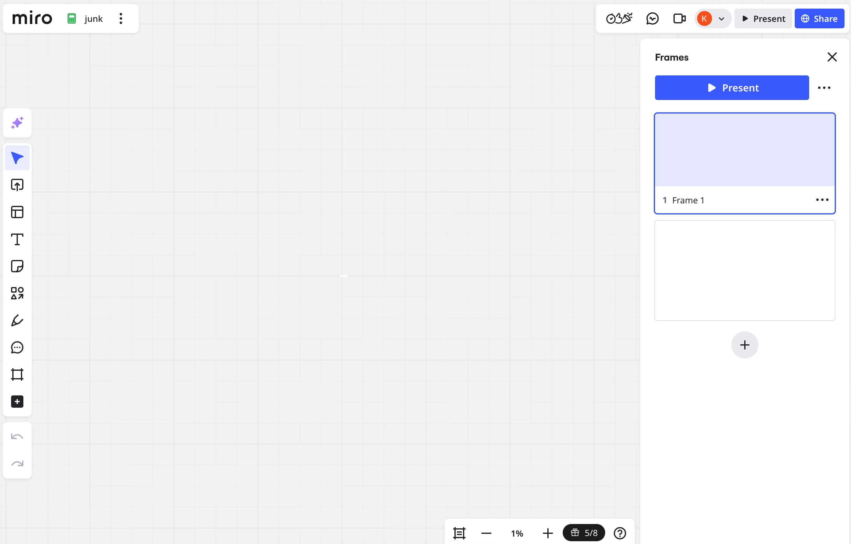Open the help question mark

[620, 533]
